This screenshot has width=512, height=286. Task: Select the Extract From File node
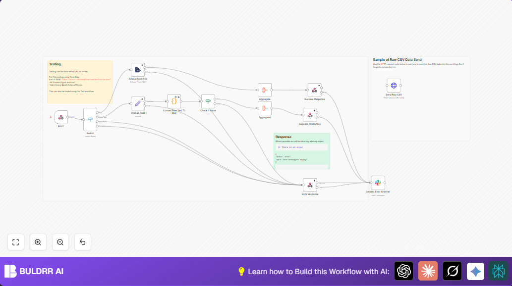pyautogui.click(x=137, y=70)
